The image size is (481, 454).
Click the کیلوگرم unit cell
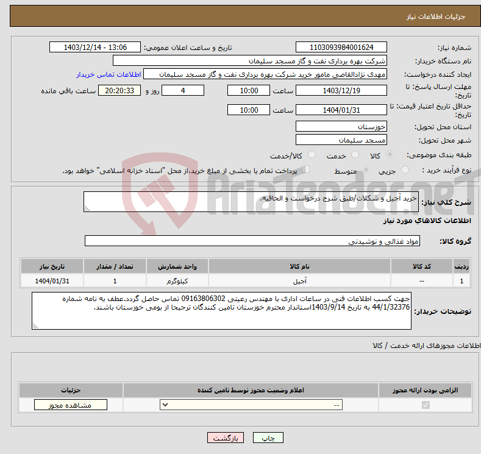pyautogui.click(x=177, y=281)
